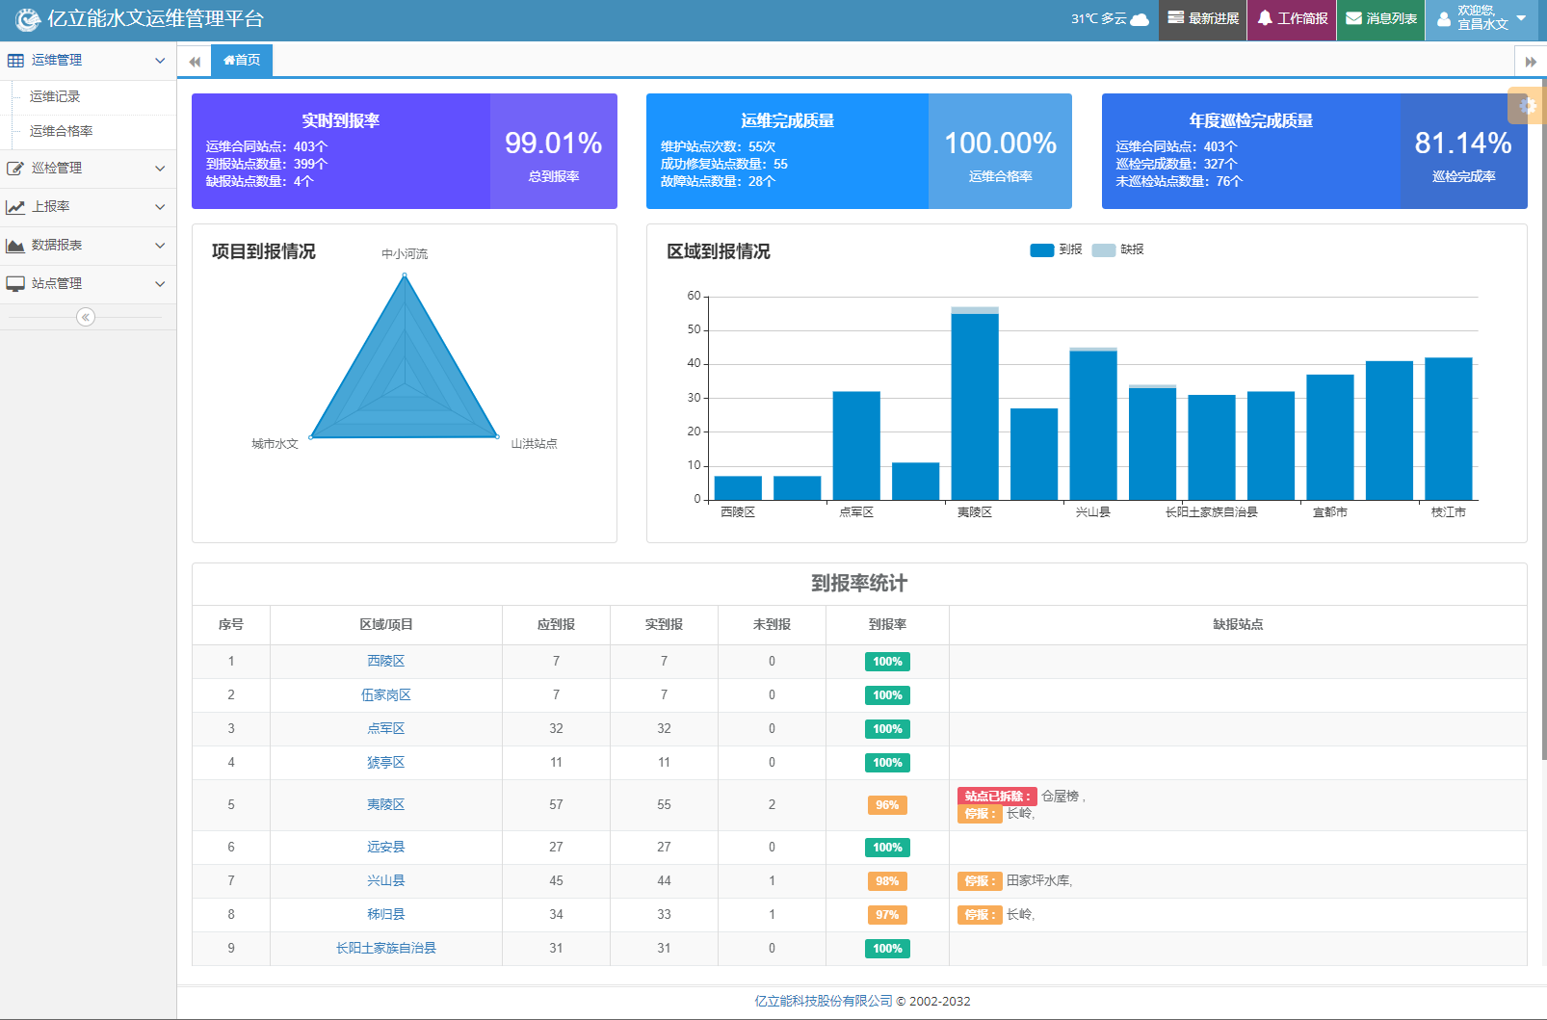Select the 运维记录 submenu item
The height and width of the screenshot is (1020, 1547).
(55, 96)
